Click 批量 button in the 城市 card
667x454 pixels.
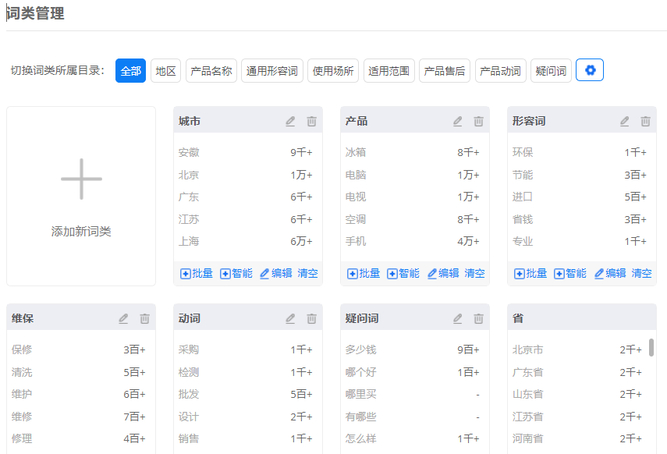pos(197,273)
